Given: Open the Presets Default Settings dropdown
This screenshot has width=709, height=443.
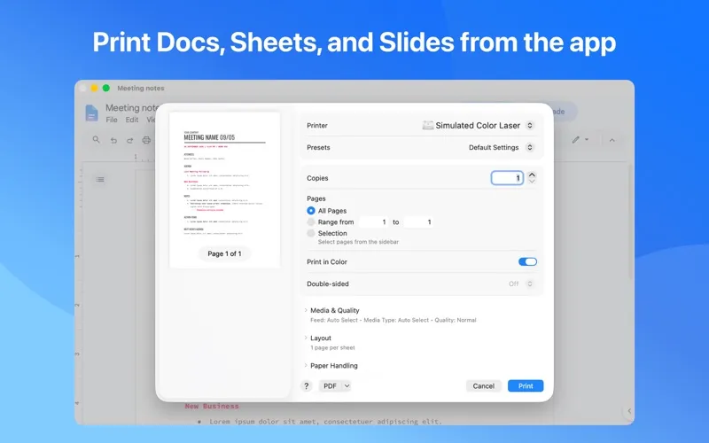Looking at the screenshot, I should (x=529, y=147).
